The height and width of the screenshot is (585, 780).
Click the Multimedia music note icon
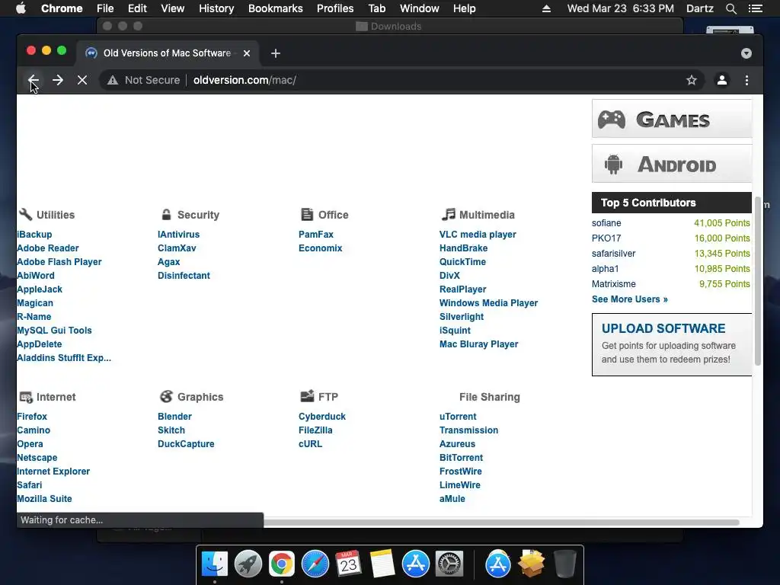click(x=448, y=214)
